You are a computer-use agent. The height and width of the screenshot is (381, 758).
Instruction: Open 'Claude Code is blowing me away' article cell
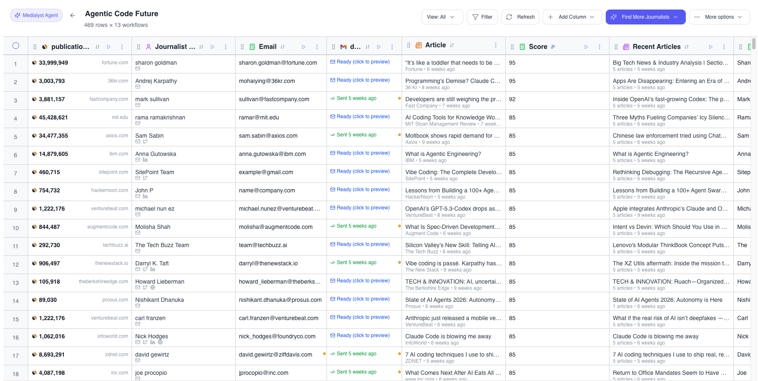point(453,337)
